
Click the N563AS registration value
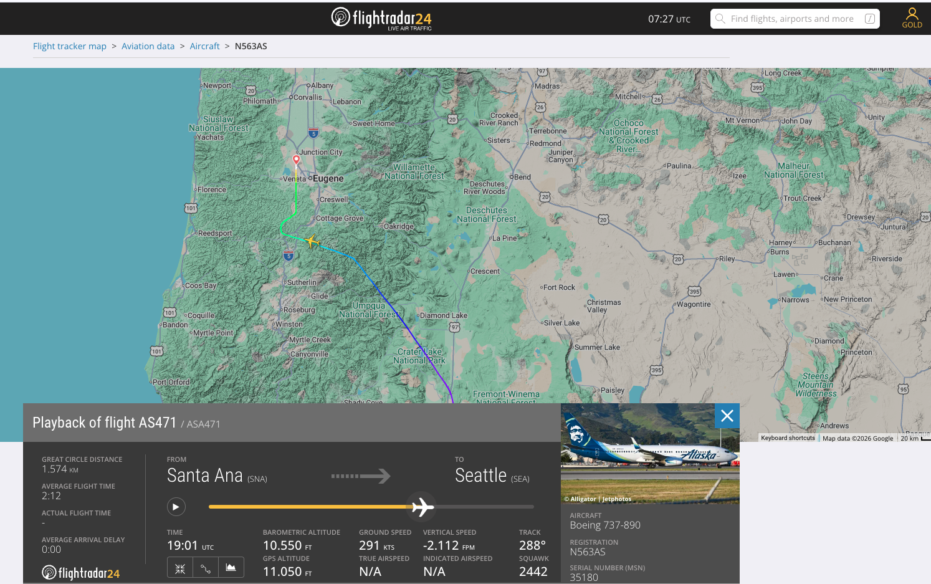tap(588, 552)
